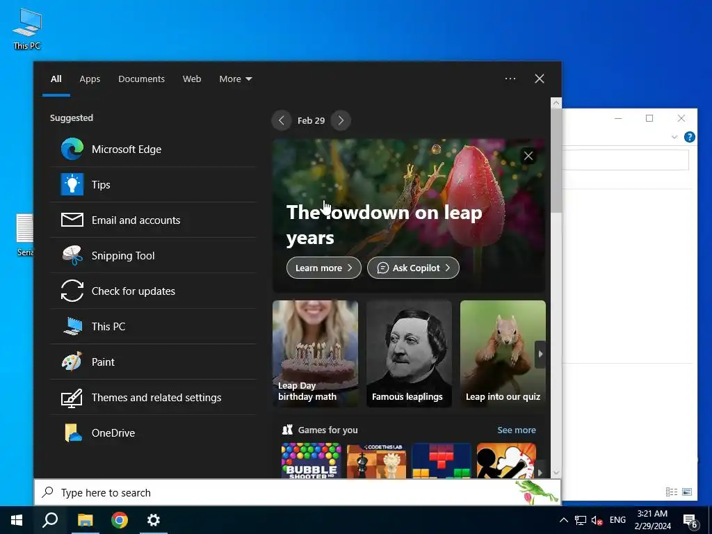Show hidden system tray icons
The height and width of the screenshot is (534, 712).
pyautogui.click(x=563, y=520)
